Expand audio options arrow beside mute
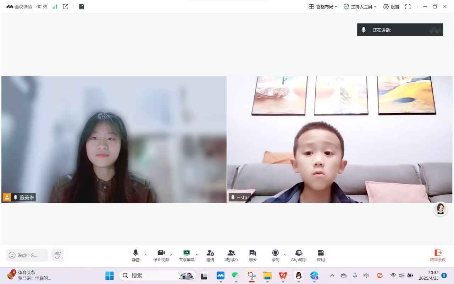 pyautogui.click(x=145, y=255)
